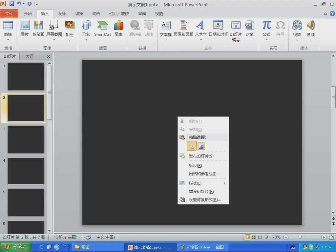
Task: Switch to slide sorter view in status bar
Action: (254, 237)
